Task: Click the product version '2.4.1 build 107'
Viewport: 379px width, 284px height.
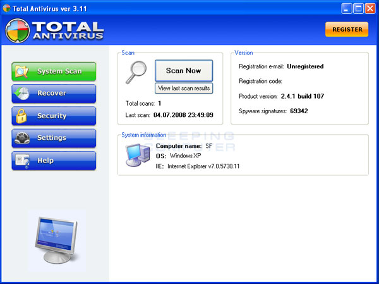Action: coord(302,96)
